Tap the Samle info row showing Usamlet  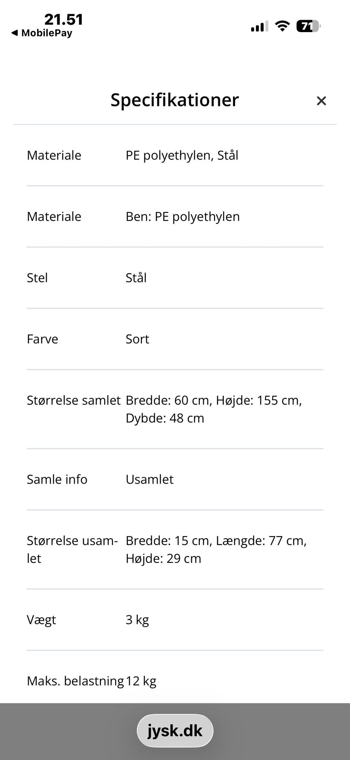[x=149, y=479]
